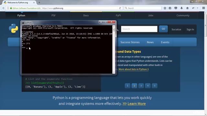Go to Firefox home page icon
Viewport: 207px width, 116px height.
188,8
